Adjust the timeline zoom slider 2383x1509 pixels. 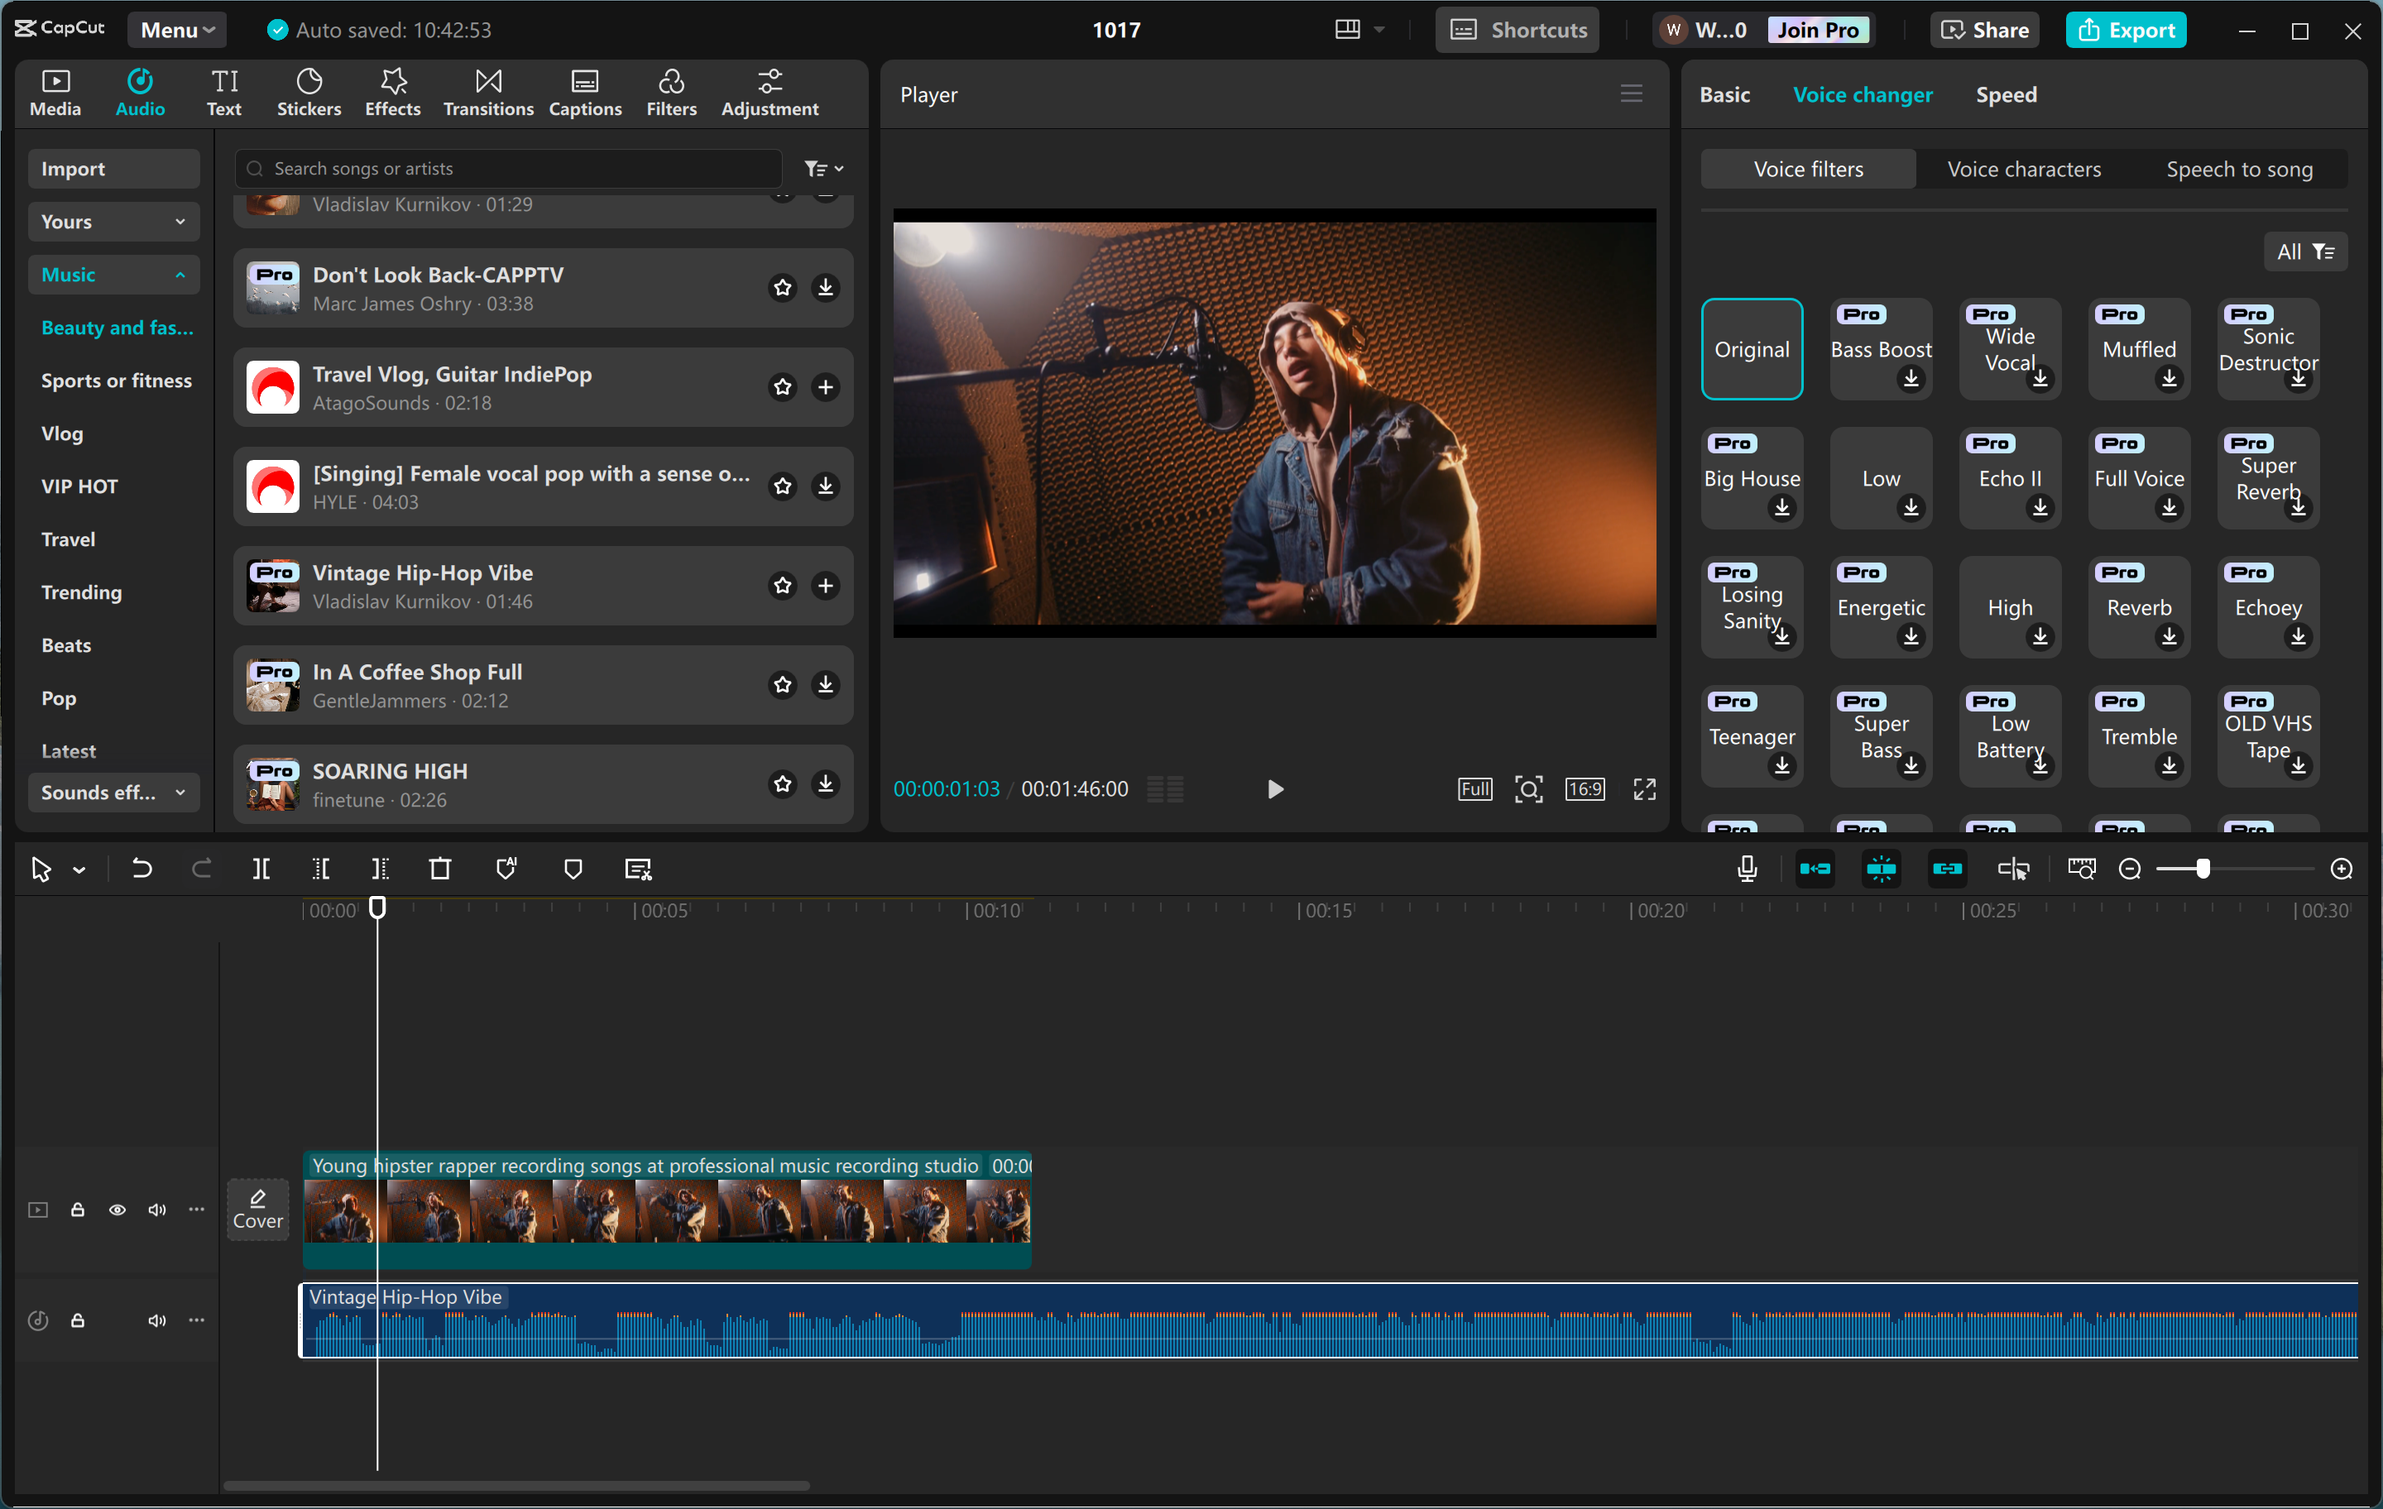click(x=2205, y=869)
